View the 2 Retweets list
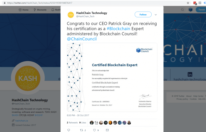Image resolution: width=206 pixels, height=132 pixels. click(72, 123)
